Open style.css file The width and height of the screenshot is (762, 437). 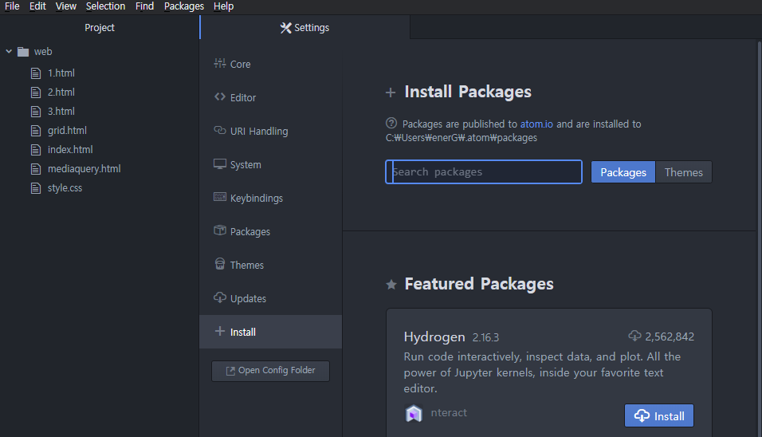coord(65,188)
